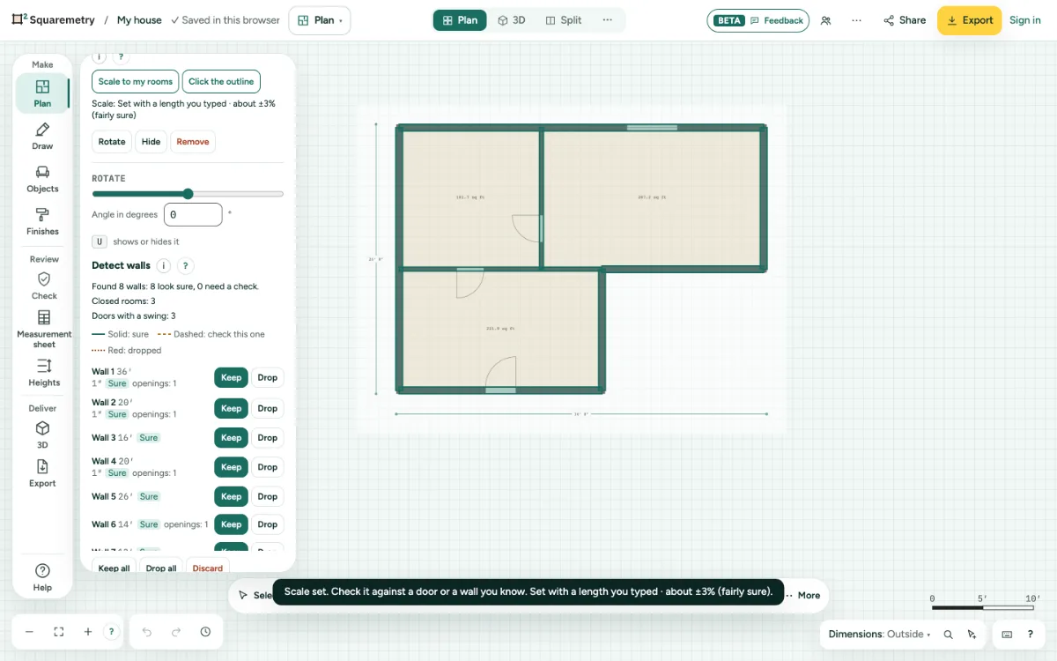1057x661 pixels.
Task: Switch to the Plan view tab
Action: 460,20
